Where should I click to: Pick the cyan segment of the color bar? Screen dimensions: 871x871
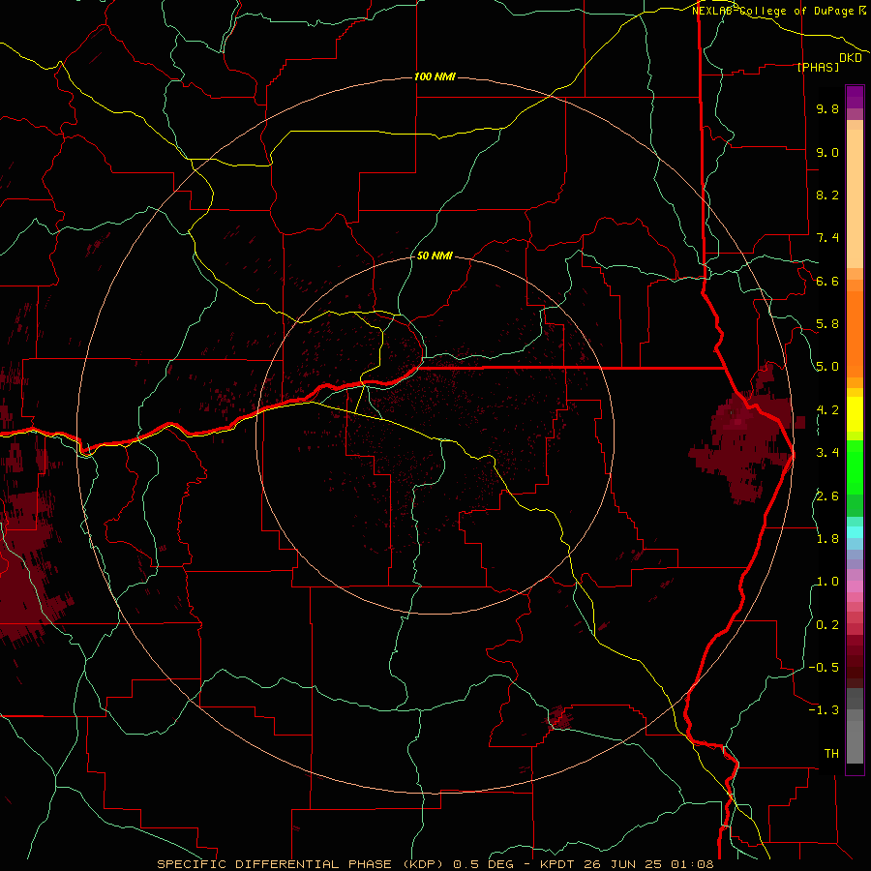point(855,532)
